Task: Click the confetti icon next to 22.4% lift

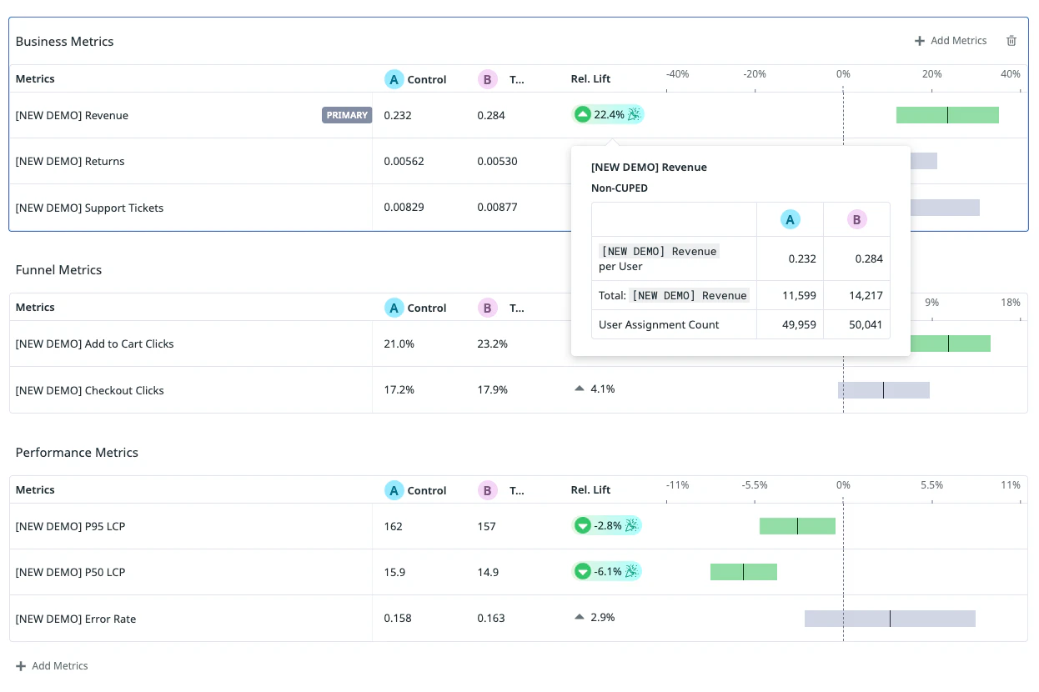Action: pyautogui.click(x=634, y=113)
